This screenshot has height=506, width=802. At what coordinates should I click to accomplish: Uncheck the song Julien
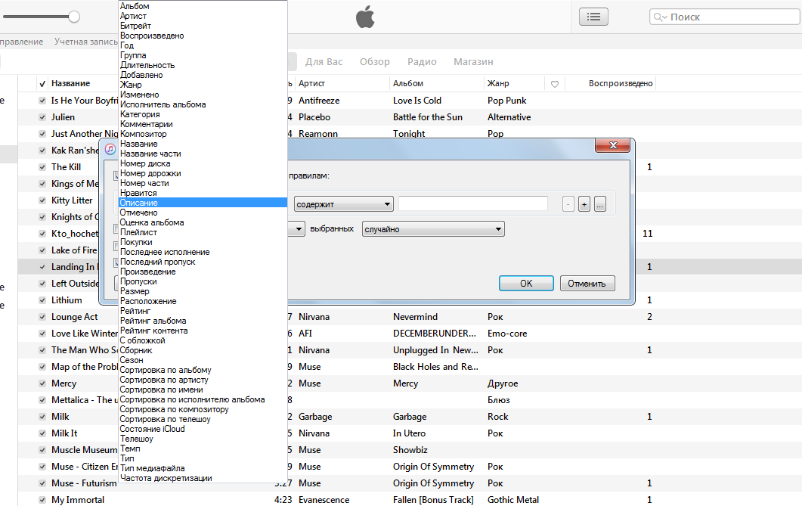tap(42, 117)
